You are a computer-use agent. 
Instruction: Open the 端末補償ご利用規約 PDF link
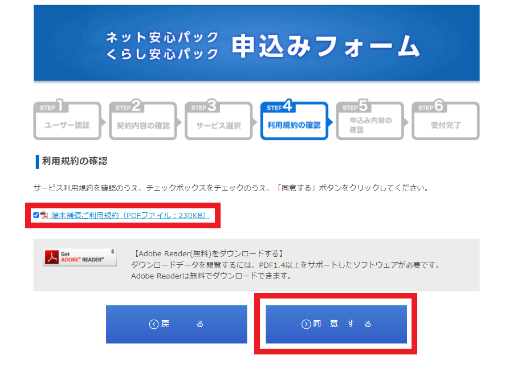[x=130, y=215]
